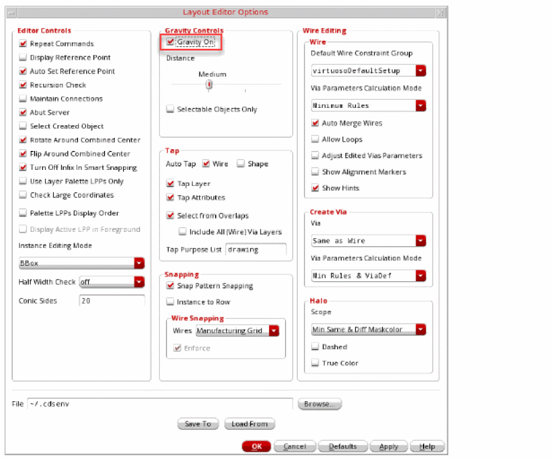Toggle Turn Off Infix In Smart Snapping

23,168
